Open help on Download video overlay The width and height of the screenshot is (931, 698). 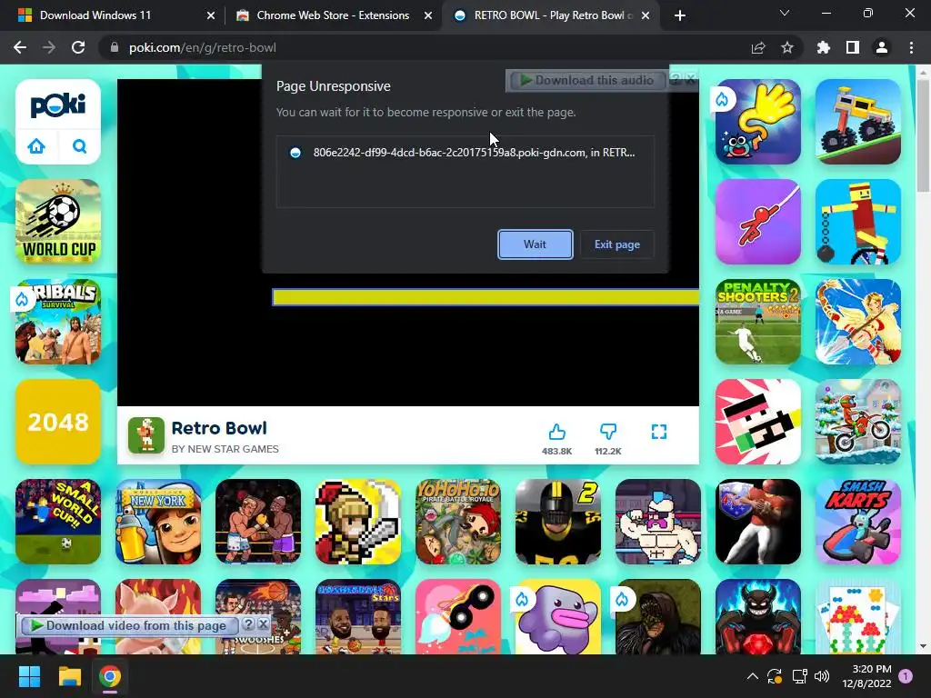click(x=249, y=624)
